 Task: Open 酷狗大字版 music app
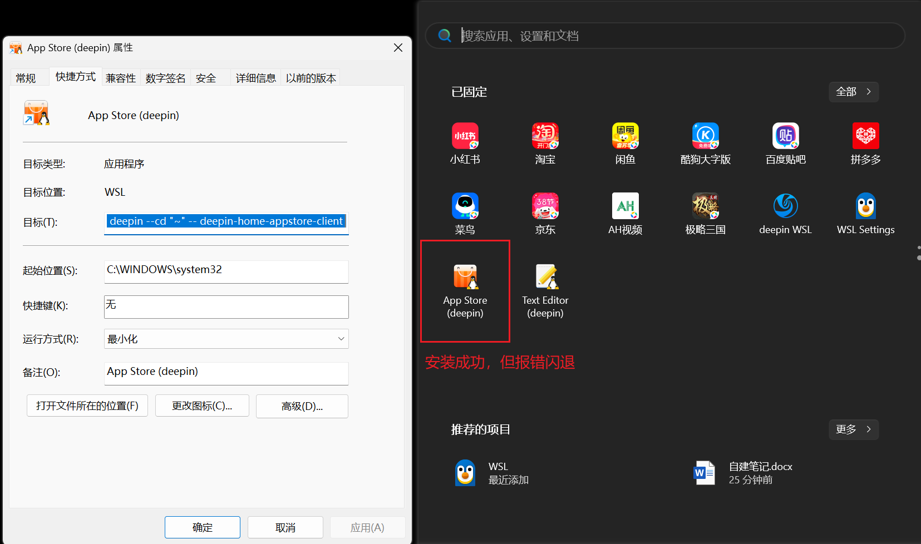706,144
